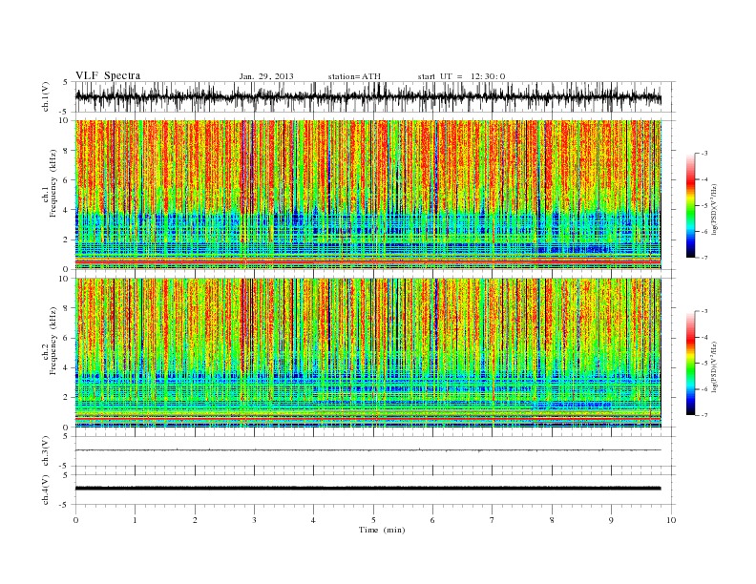Viewport: 756px width, 584px height.
Task: Click the ch.4 thick black trace
Action: (x=368, y=489)
